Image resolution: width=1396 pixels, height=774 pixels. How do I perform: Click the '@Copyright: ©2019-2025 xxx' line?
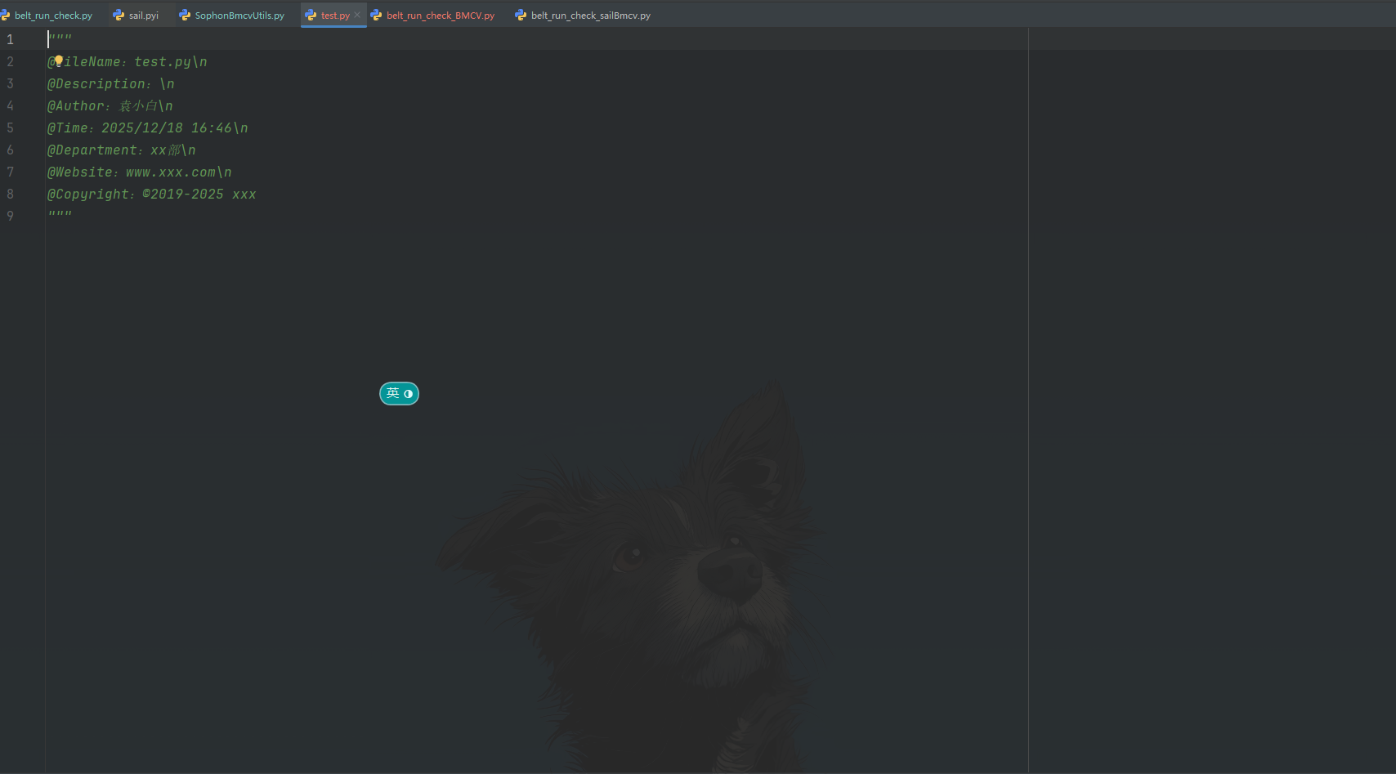[x=152, y=194]
